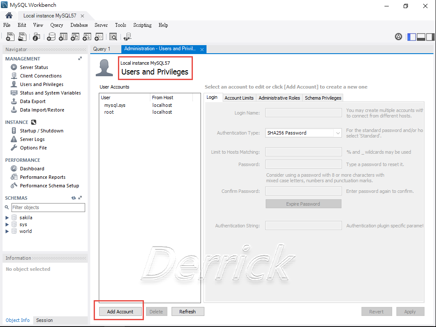Click the INSTANCE wrench icon
The height and width of the screenshot is (327, 436).
click(x=34, y=122)
